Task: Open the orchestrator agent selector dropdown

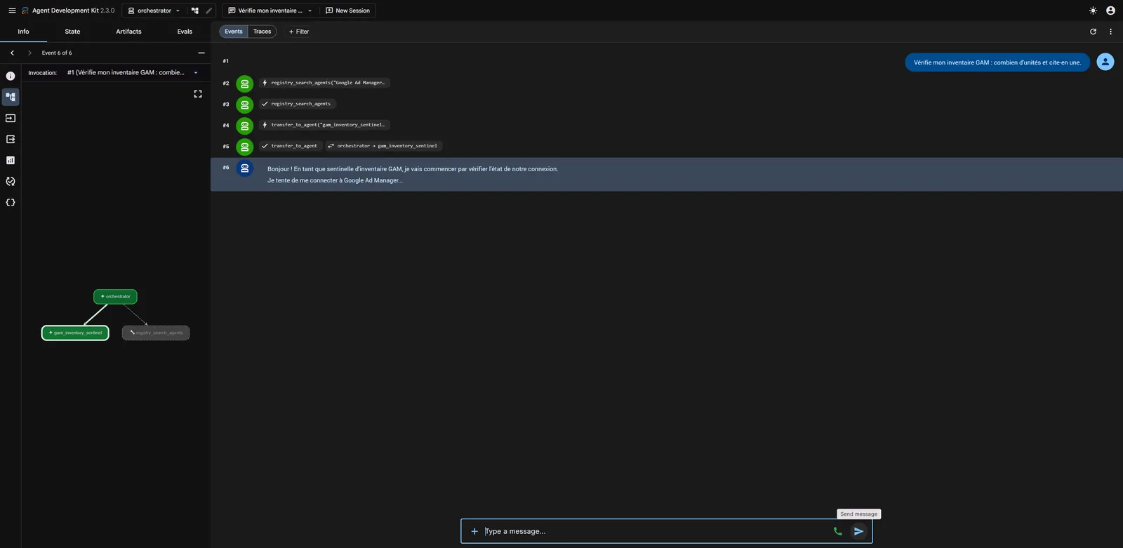Action: (x=154, y=11)
